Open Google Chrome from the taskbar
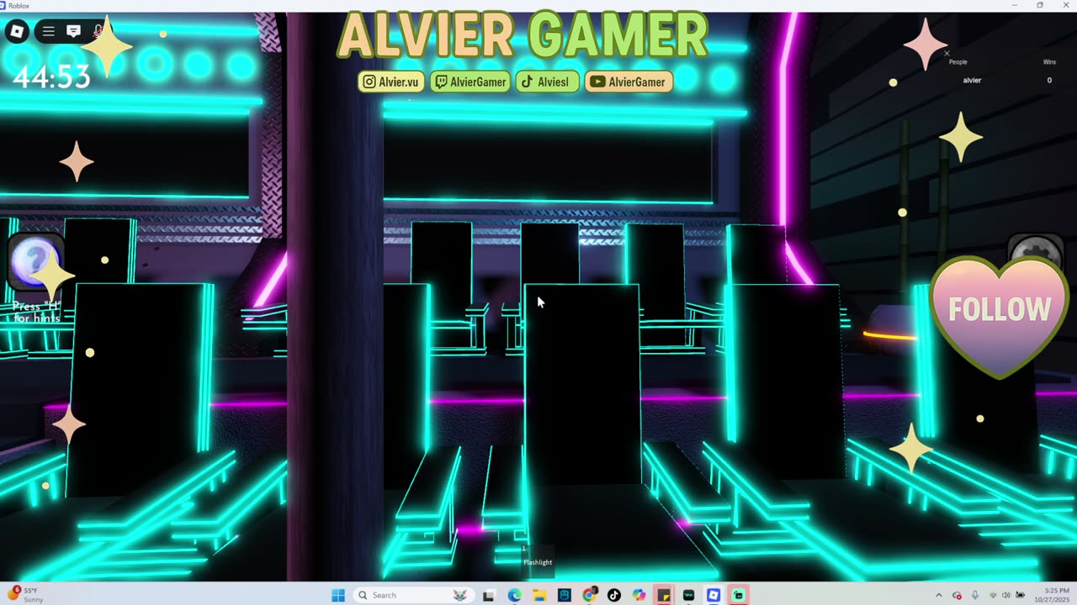 coord(589,595)
